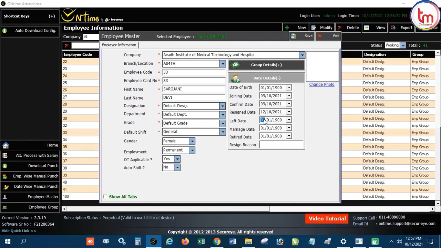This screenshot has height=248, width=441.
Task: Toggle the Show All Tabs checkbox
Action: coord(105,197)
